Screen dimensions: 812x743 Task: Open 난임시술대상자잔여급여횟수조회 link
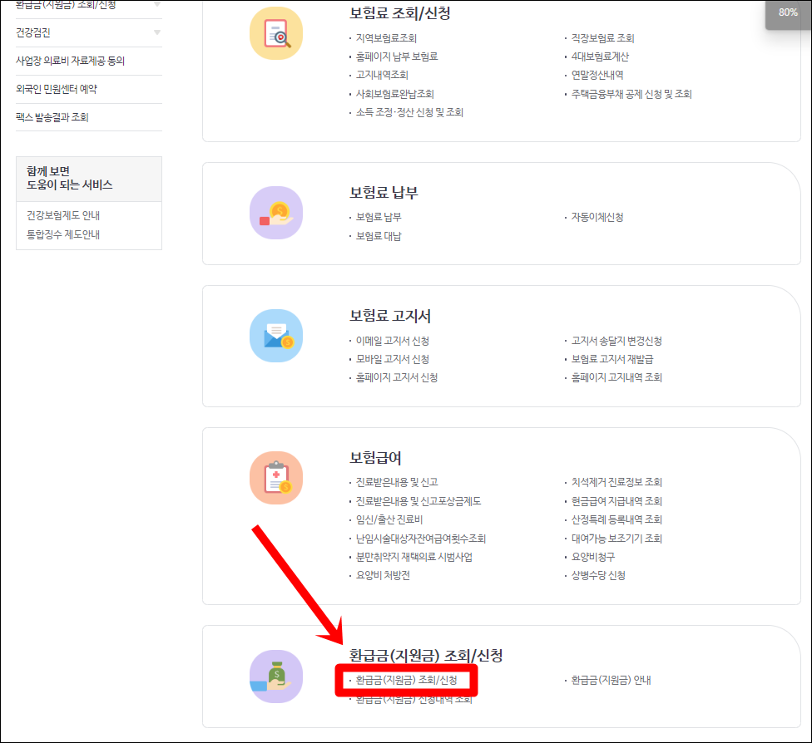coord(420,538)
